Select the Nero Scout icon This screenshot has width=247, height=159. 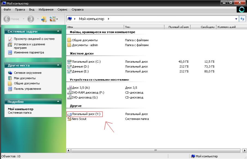tap(69, 119)
